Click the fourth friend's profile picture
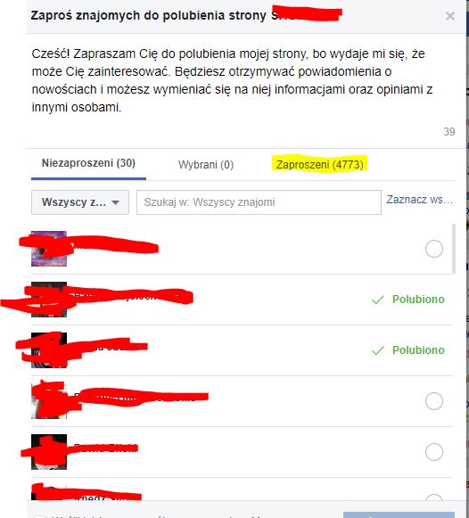This screenshot has width=469, height=518. [49, 401]
